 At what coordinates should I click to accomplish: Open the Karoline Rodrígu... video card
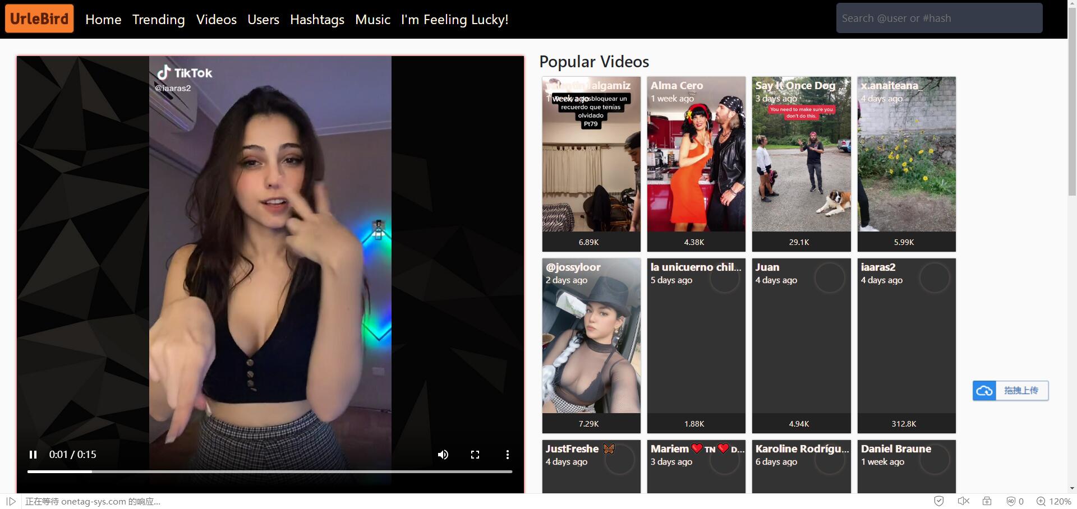pyautogui.click(x=801, y=466)
